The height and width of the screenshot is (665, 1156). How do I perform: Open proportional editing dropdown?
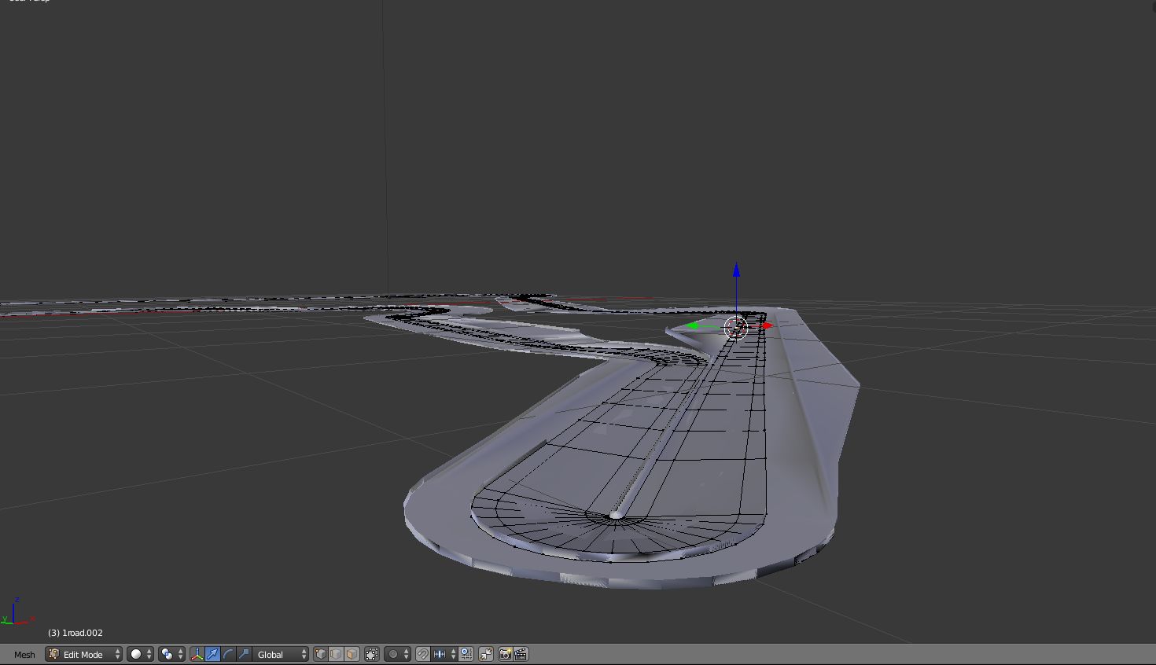398,654
